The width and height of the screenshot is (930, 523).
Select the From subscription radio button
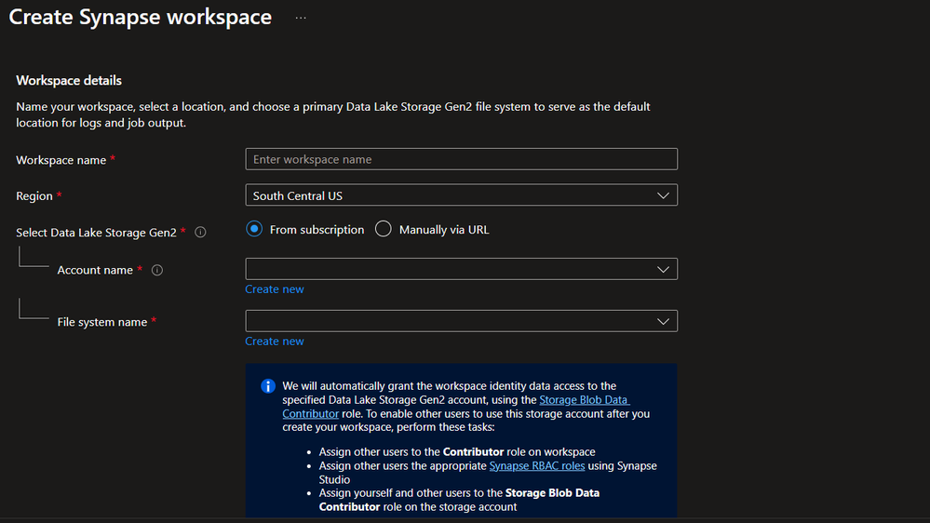(254, 229)
